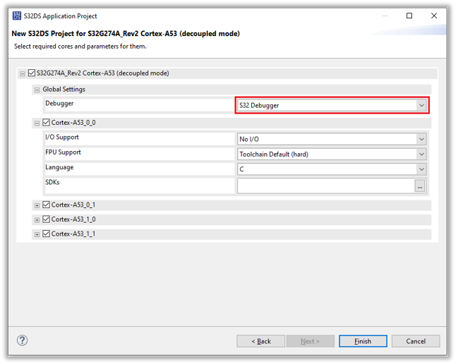Expand the Cortex-A53_1_1 tree node
The width and height of the screenshot is (458, 364).
(x=37, y=234)
